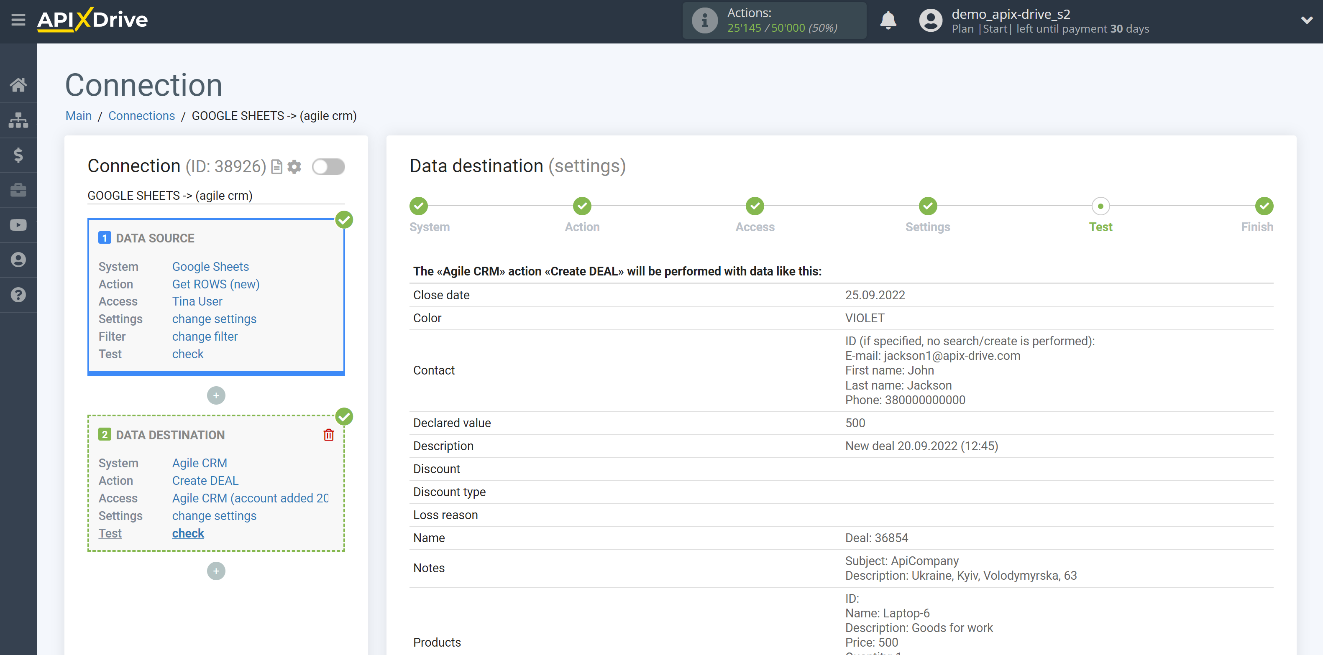Click change settings in Data Source
The image size is (1323, 655).
tap(214, 319)
